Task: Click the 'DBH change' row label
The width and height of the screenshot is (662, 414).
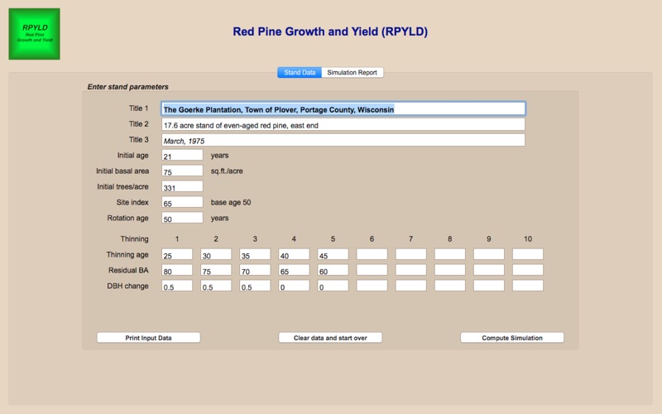Action: [x=127, y=286]
